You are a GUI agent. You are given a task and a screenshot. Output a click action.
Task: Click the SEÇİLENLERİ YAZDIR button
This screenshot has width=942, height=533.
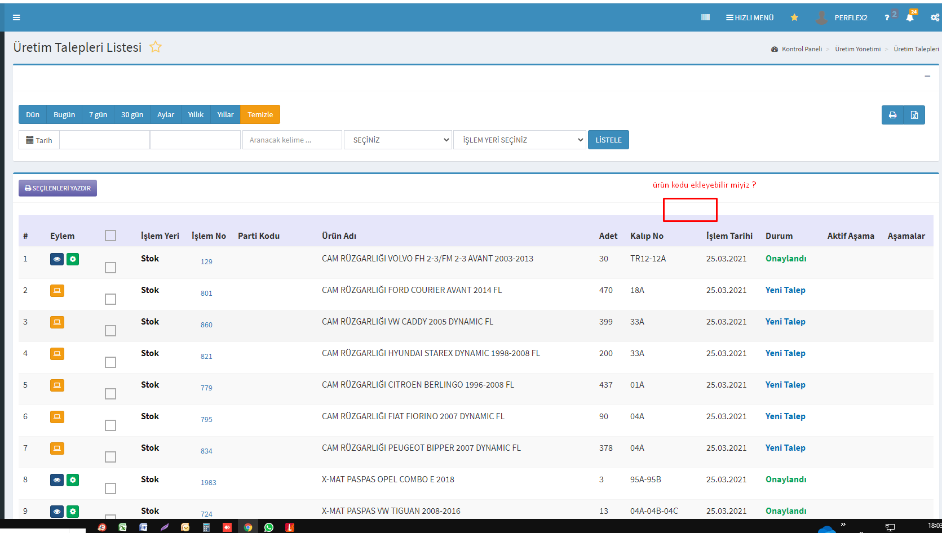[x=58, y=188]
